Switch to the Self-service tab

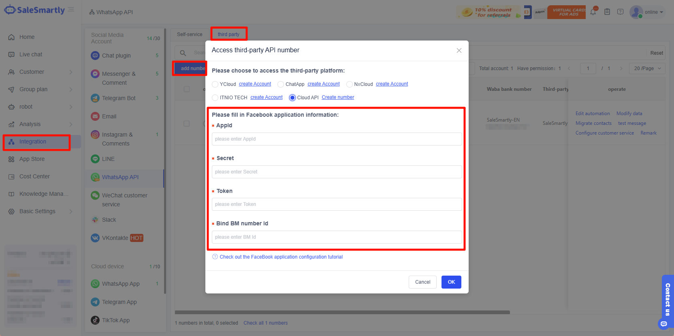pos(190,34)
